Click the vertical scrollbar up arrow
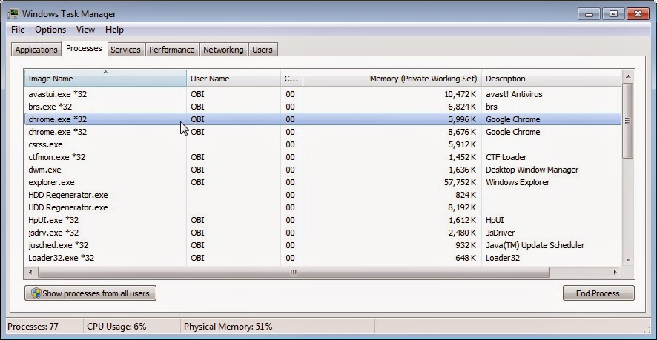The height and width of the screenshot is (340, 657). coord(627,76)
